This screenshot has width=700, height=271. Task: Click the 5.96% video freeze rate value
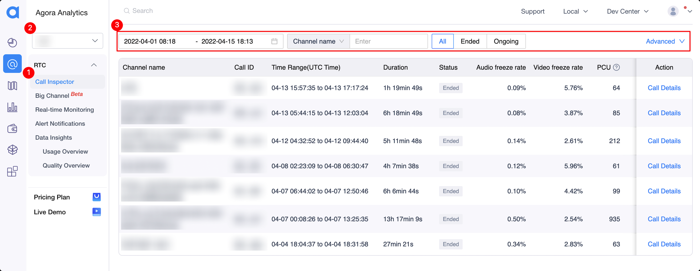coord(573,166)
